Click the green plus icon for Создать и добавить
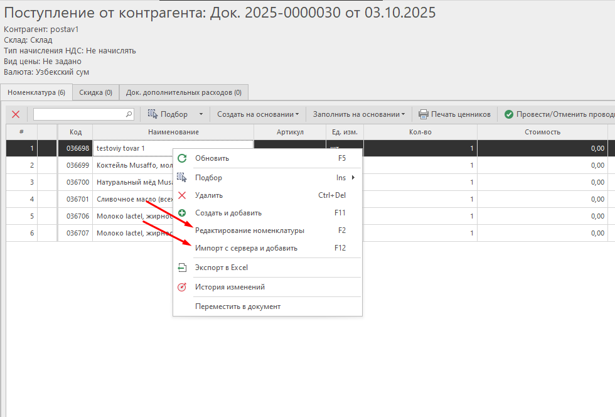This screenshot has width=615, height=417. click(x=182, y=213)
